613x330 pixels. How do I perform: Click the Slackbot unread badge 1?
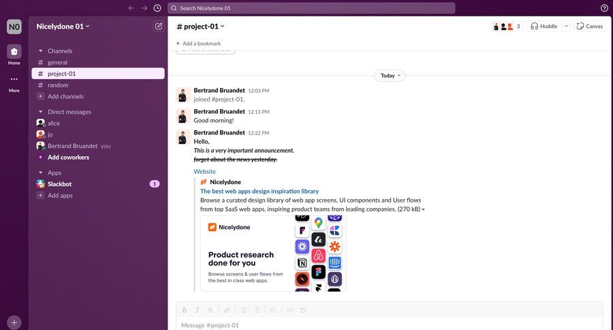coord(155,184)
